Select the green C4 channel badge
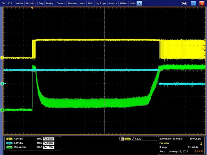Viewport: 207px width, 155px height. coord(9,147)
